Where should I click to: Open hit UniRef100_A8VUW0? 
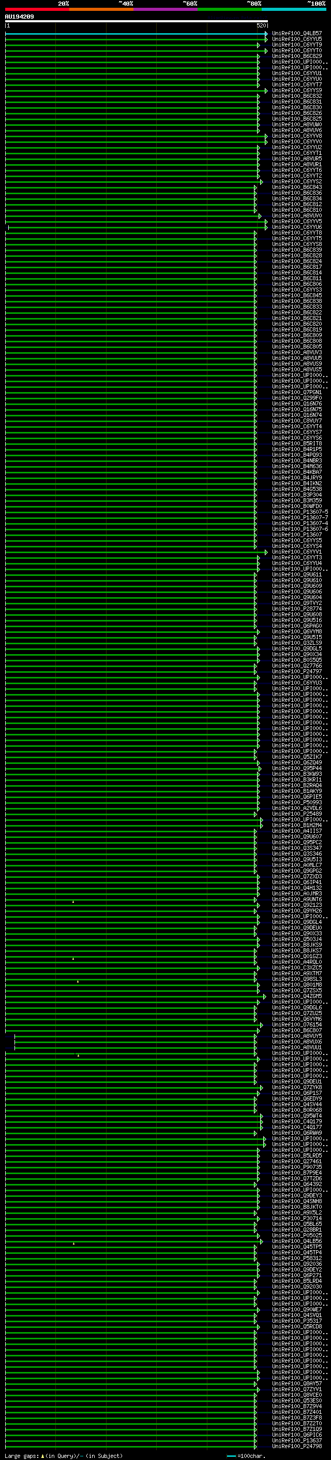297,125
